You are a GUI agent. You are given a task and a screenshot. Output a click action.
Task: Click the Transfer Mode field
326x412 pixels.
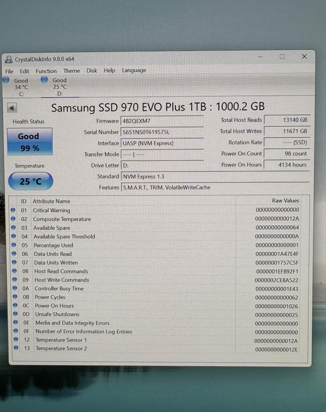162,154
